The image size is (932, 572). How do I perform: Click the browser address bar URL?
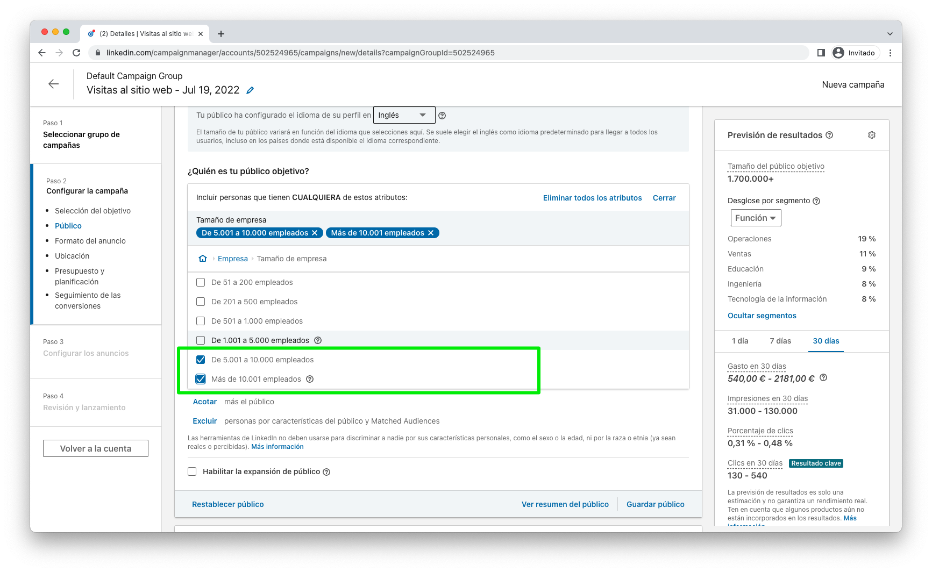(x=300, y=53)
